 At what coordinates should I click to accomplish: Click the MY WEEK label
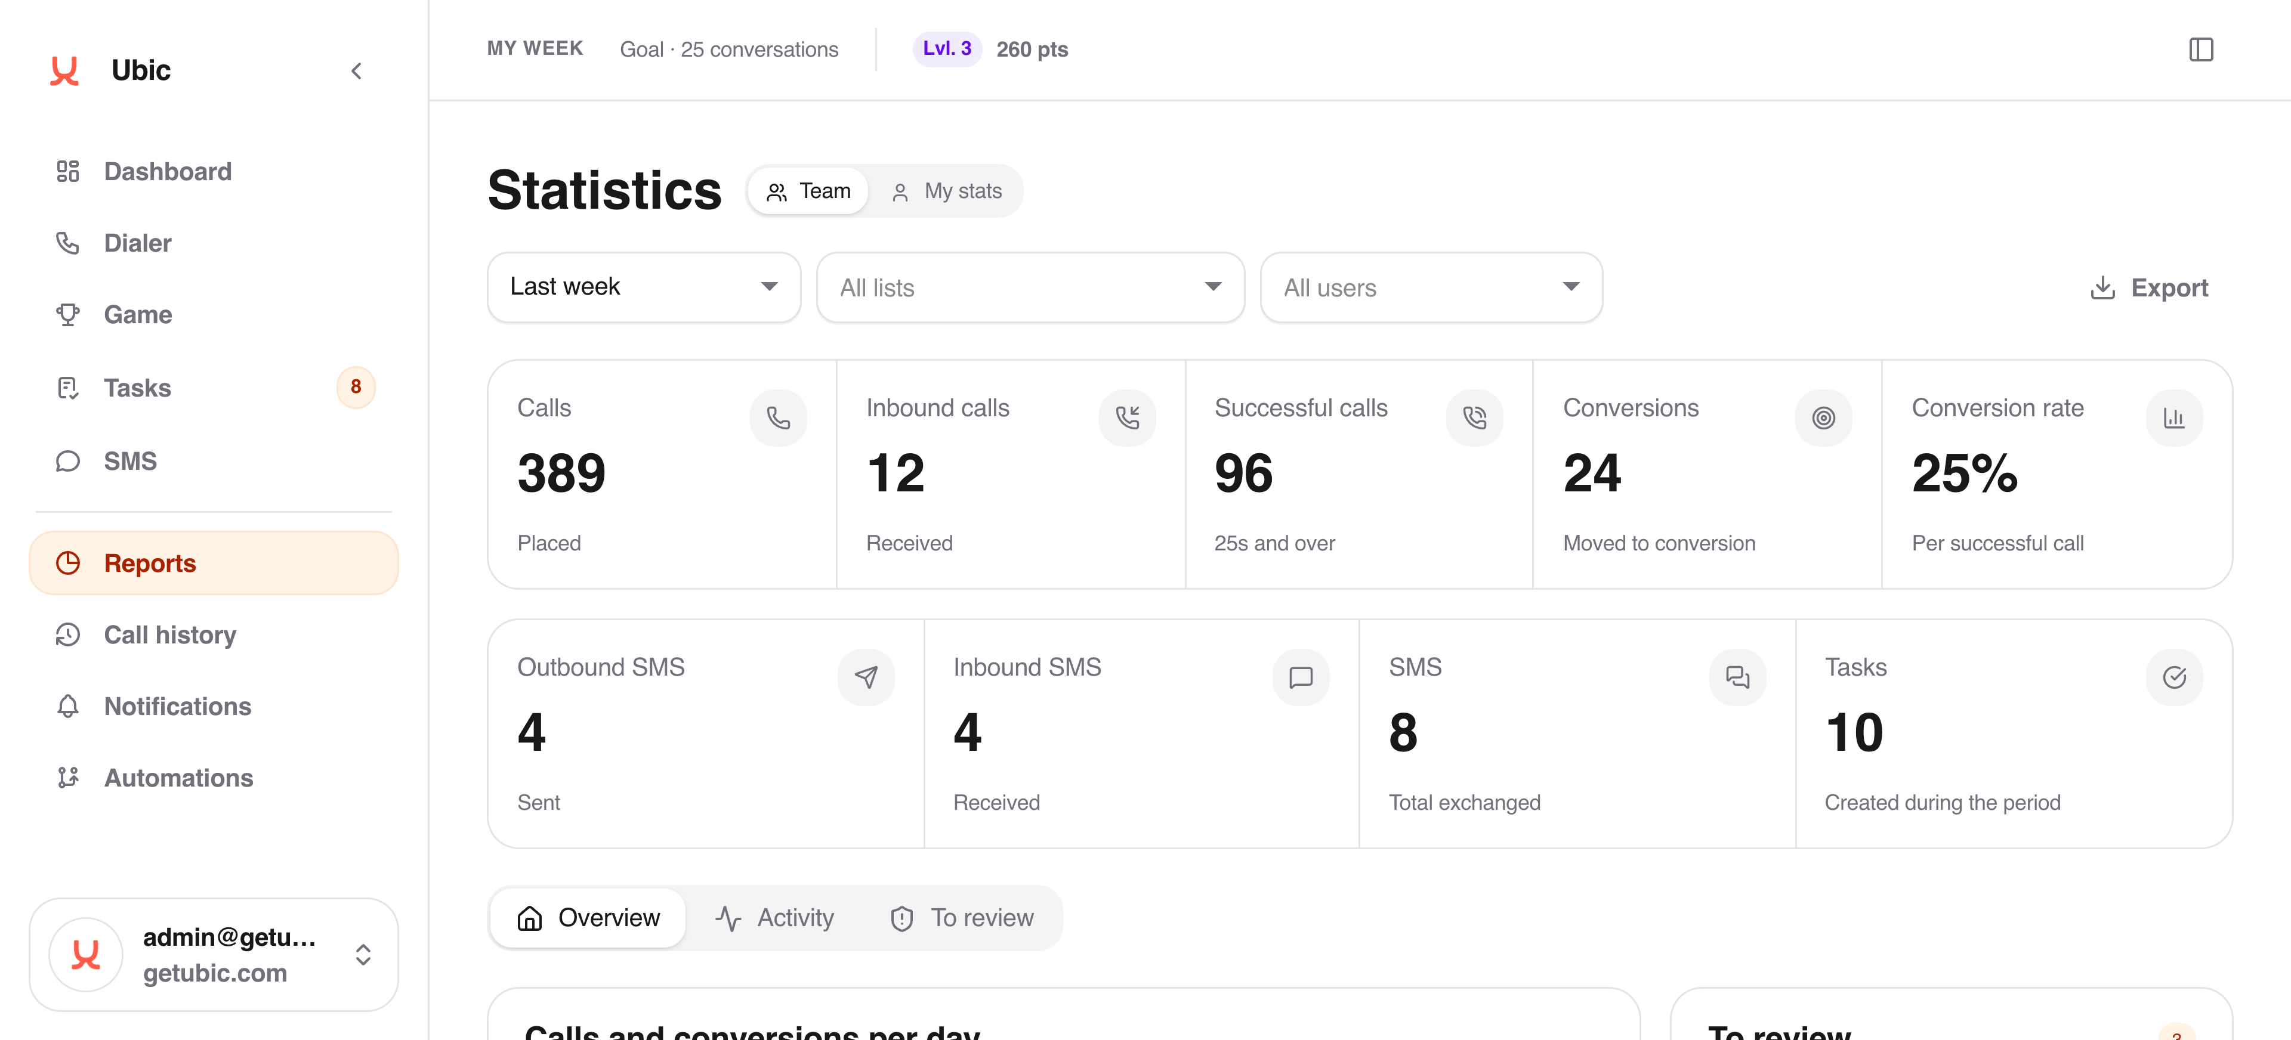(x=535, y=49)
